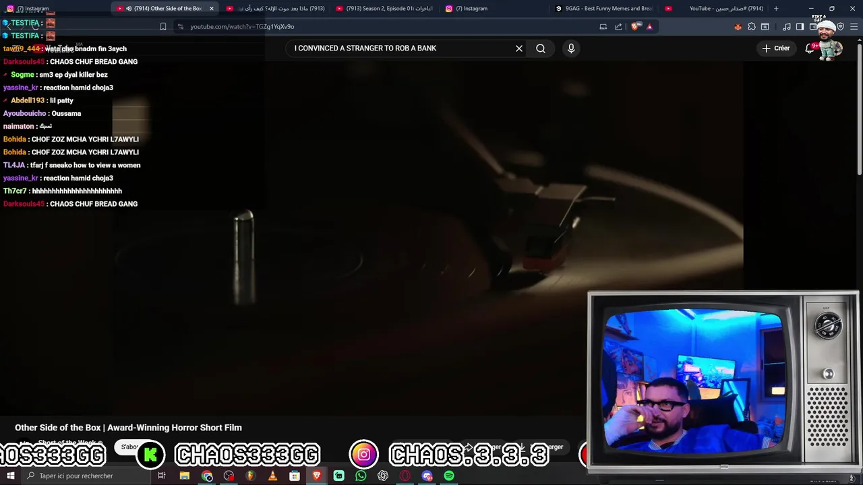This screenshot has height=485, width=863.
Task: Click the S'abonner subscribe button
Action: click(x=129, y=447)
